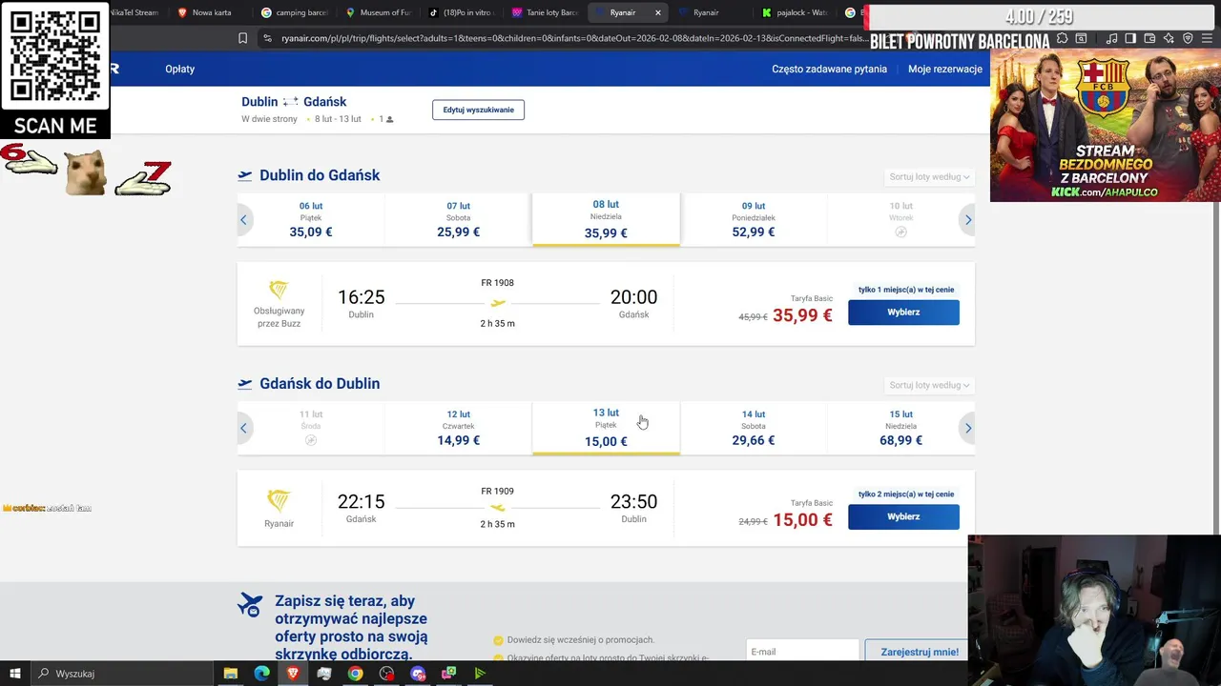Viewport: 1221px width, 686px height.
Task: Open 'Moje rezerwacje' link
Action: [945, 69]
